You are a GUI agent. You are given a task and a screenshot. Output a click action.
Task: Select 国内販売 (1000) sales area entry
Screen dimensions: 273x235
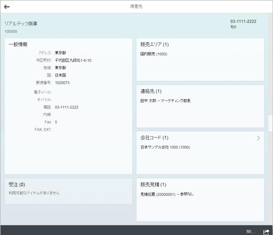153,54
